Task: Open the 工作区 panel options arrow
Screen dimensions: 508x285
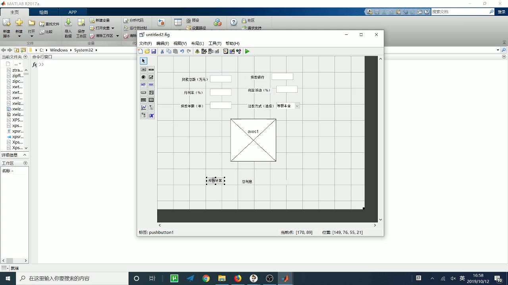Action: (25, 163)
